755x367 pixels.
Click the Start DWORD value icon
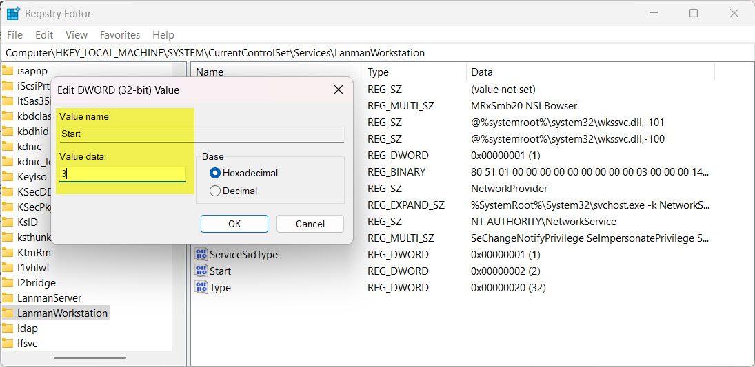(201, 271)
